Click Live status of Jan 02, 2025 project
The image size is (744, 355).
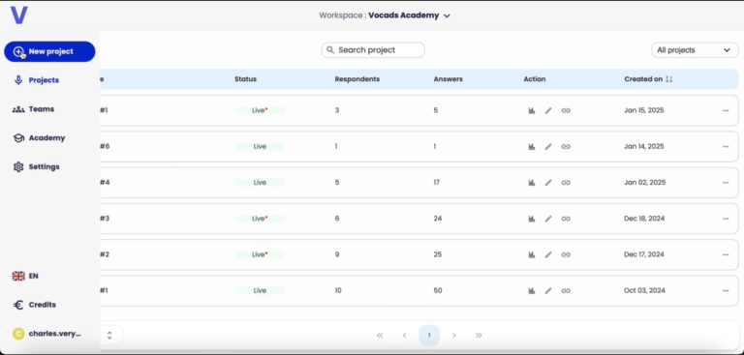pyautogui.click(x=260, y=183)
